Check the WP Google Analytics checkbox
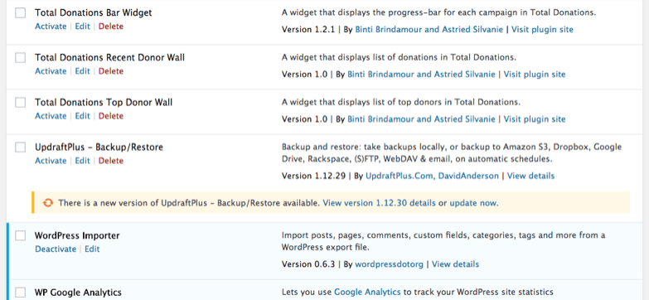 [20, 293]
